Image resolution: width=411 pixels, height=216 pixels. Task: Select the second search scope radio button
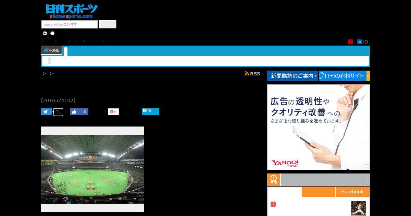coord(52,33)
